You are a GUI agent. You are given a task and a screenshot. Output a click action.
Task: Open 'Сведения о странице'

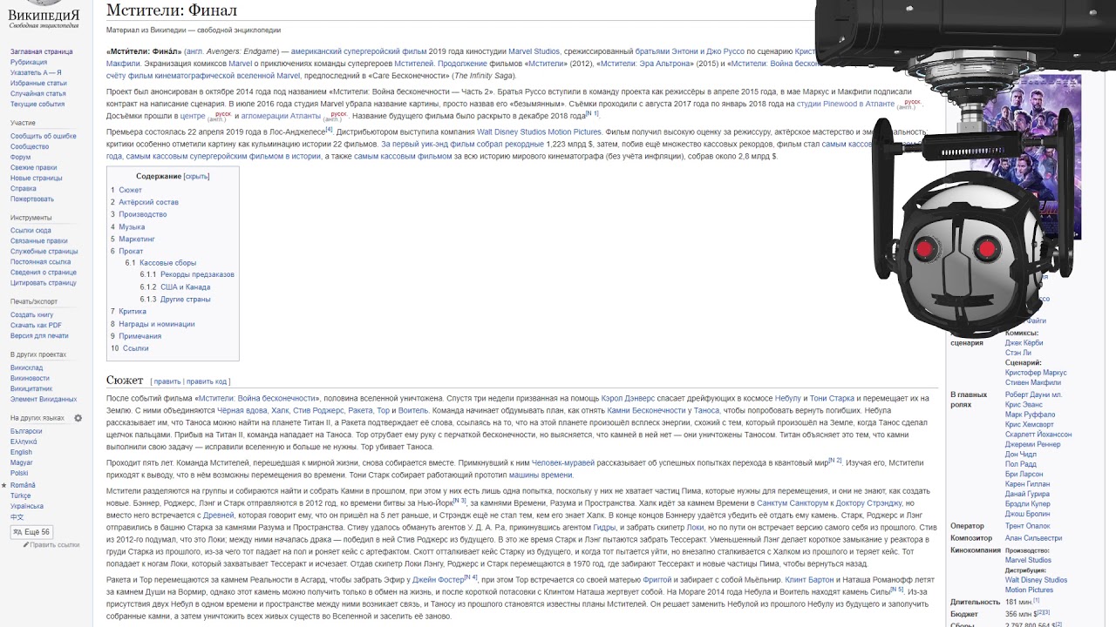pos(44,273)
